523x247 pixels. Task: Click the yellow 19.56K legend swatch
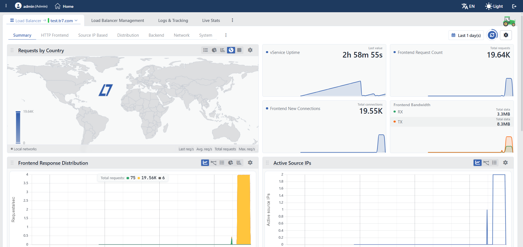139,178
